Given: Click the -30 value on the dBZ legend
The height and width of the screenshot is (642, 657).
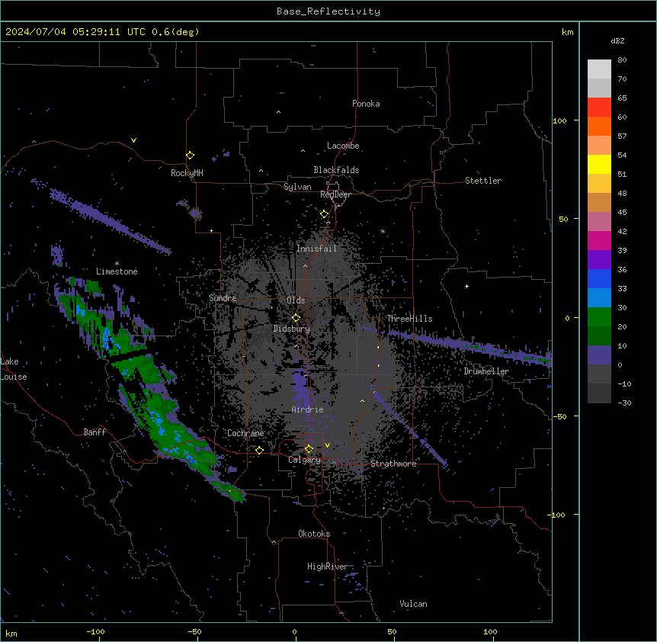Looking at the screenshot, I should click(624, 403).
